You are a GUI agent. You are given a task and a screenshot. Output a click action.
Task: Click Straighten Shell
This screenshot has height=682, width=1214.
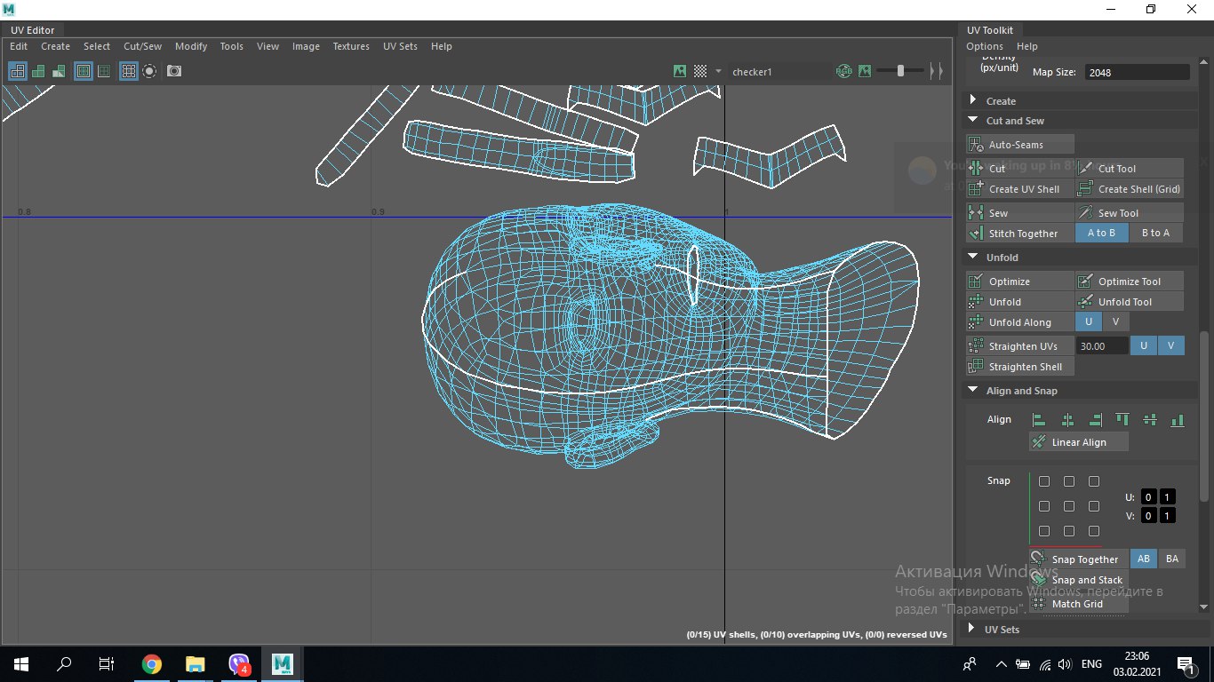(x=1019, y=367)
